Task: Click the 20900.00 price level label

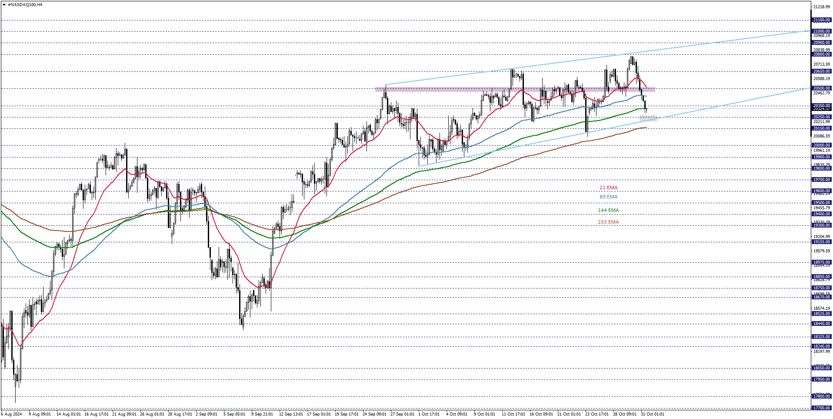Action: tap(822, 43)
